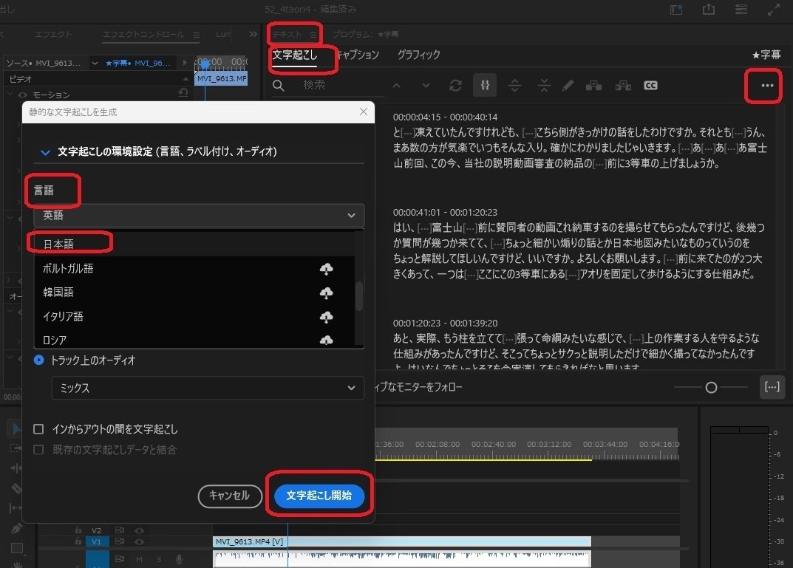Click the re-transcribe refresh icon
This screenshot has width=793, height=568.
tap(455, 86)
